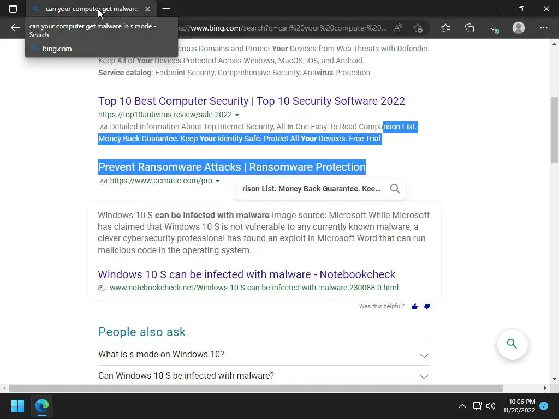
Task: Click the scroll down arrow of page scrollbar
Action: (x=555, y=379)
